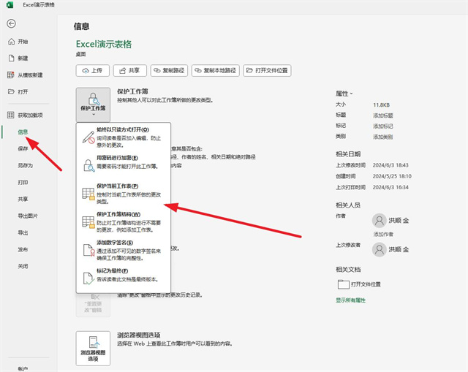Click the workbook structure lock icon

click(x=88, y=222)
